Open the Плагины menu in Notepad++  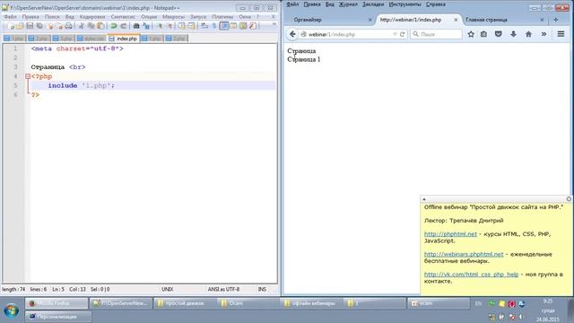[222, 17]
